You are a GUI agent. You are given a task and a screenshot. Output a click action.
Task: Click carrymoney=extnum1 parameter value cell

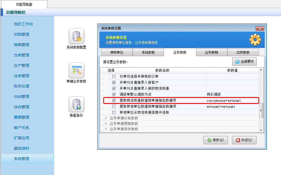click(x=231, y=101)
